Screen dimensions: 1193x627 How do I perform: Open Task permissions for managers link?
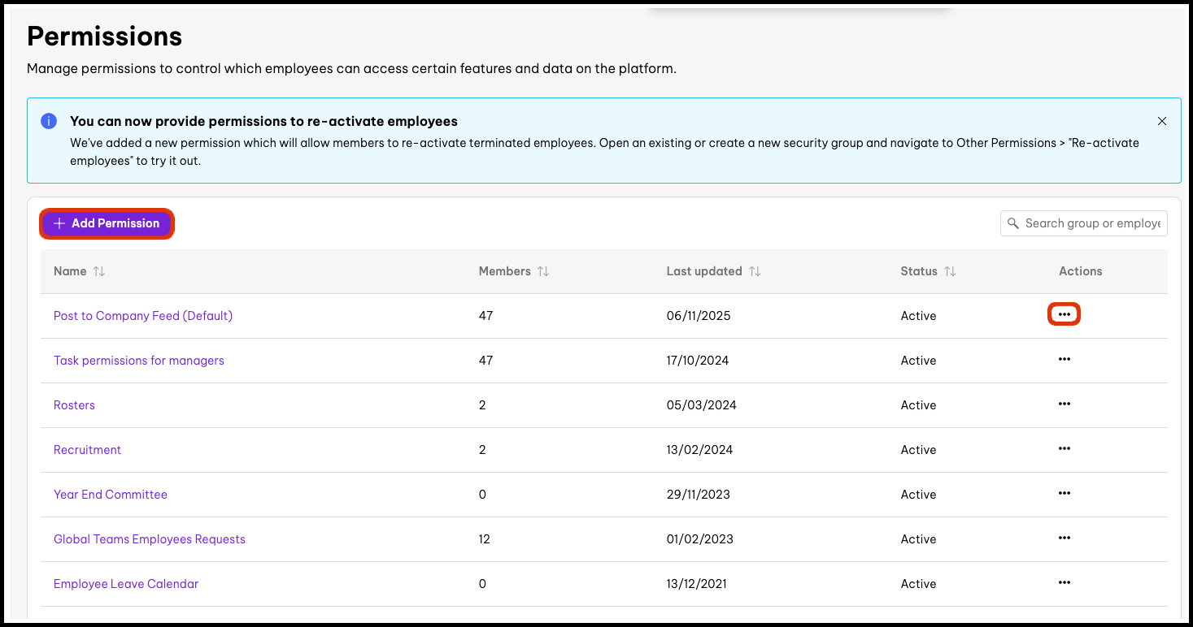pyautogui.click(x=139, y=361)
